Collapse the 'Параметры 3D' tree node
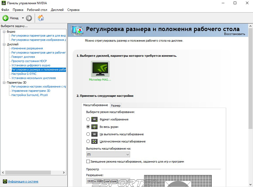Image resolution: width=253 pixels, height=187 pixels. [4, 82]
